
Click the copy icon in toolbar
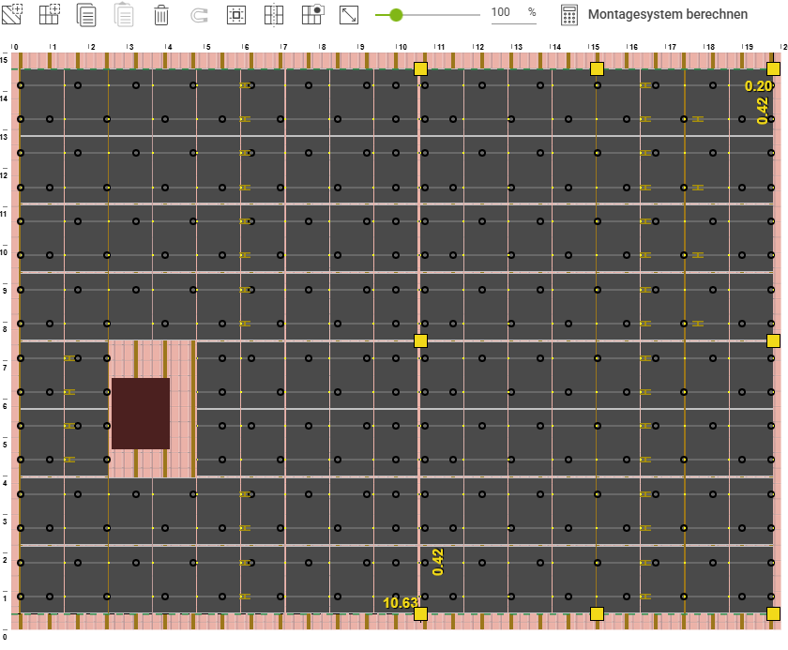coord(86,15)
